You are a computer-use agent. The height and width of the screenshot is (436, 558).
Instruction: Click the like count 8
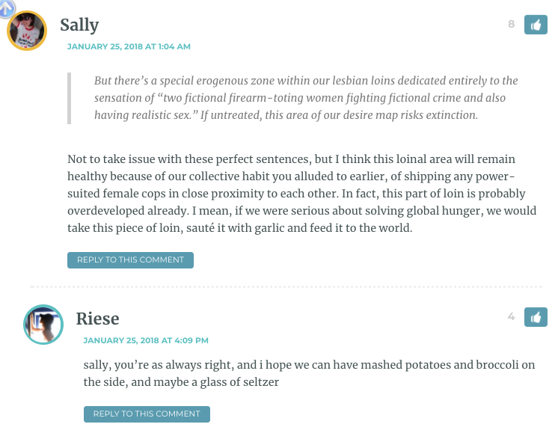pyautogui.click(x=512, y=24)
